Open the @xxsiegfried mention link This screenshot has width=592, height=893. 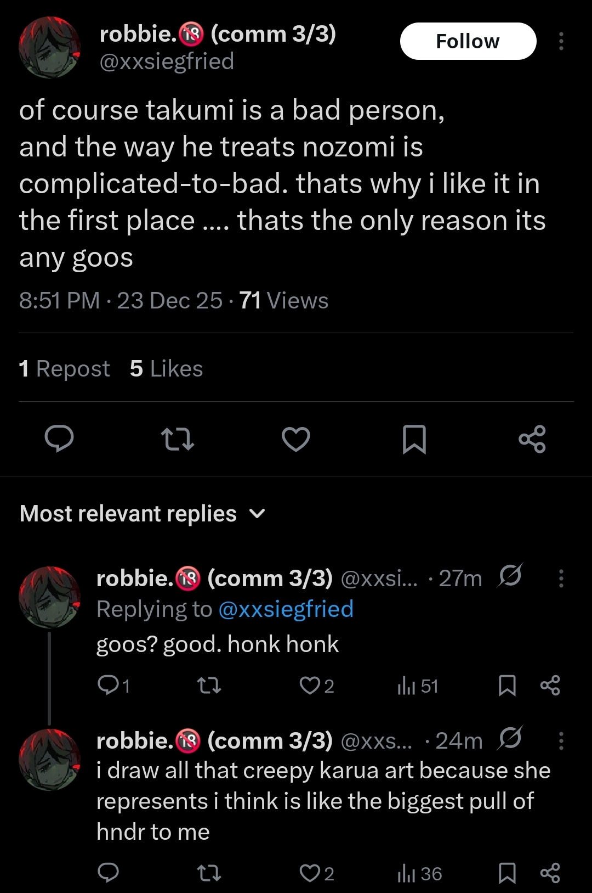[x=286, y=609]
